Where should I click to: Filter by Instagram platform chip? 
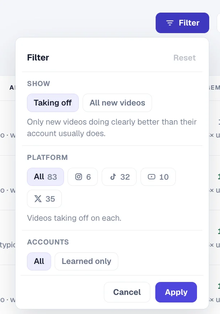point(83,177)
